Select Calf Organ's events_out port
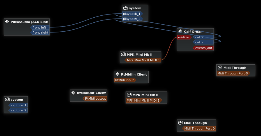This screenshot has height=136, width=261. 203,48
